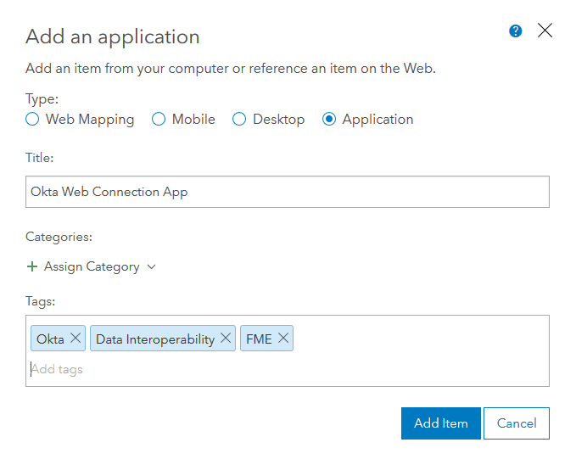Remove the FME tag
The width and height of the screenshot is (576, 476).
(282, 338)
